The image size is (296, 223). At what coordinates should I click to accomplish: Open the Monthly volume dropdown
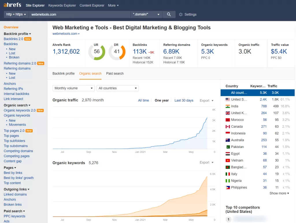click(x=73, y=88)
